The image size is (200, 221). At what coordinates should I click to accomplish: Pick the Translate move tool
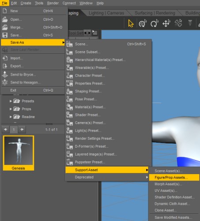click(166, 23)
